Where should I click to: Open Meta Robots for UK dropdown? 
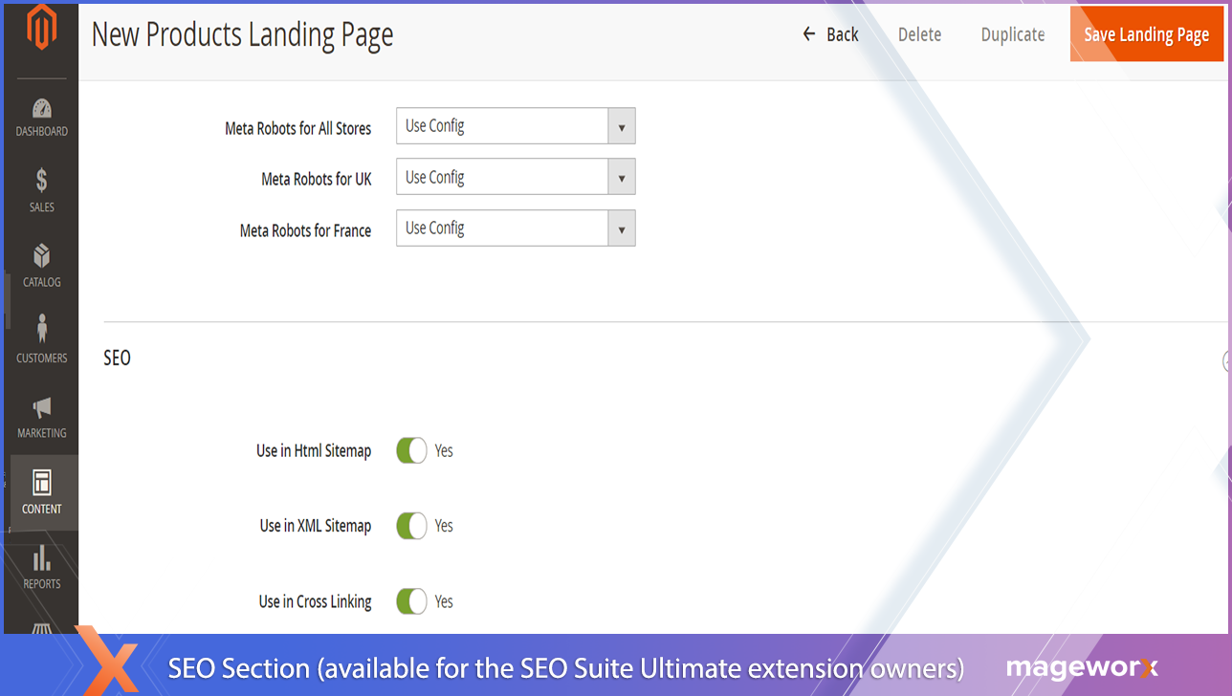pyautogui.click(x=516, y=178)
